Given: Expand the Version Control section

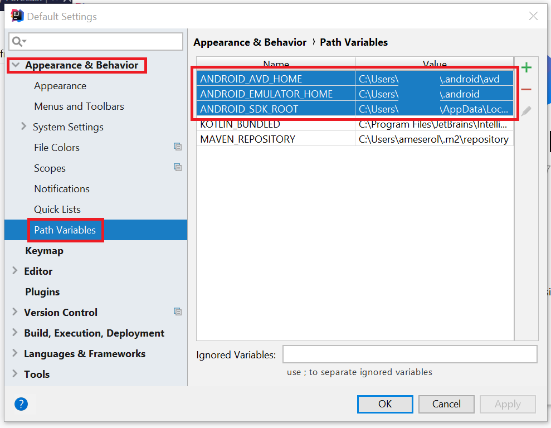Looking at the screenshot, I should tap(14, 312).
